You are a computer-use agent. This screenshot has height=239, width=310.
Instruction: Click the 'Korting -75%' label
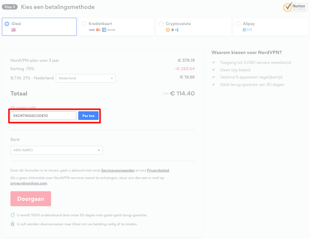coord(22,69)
